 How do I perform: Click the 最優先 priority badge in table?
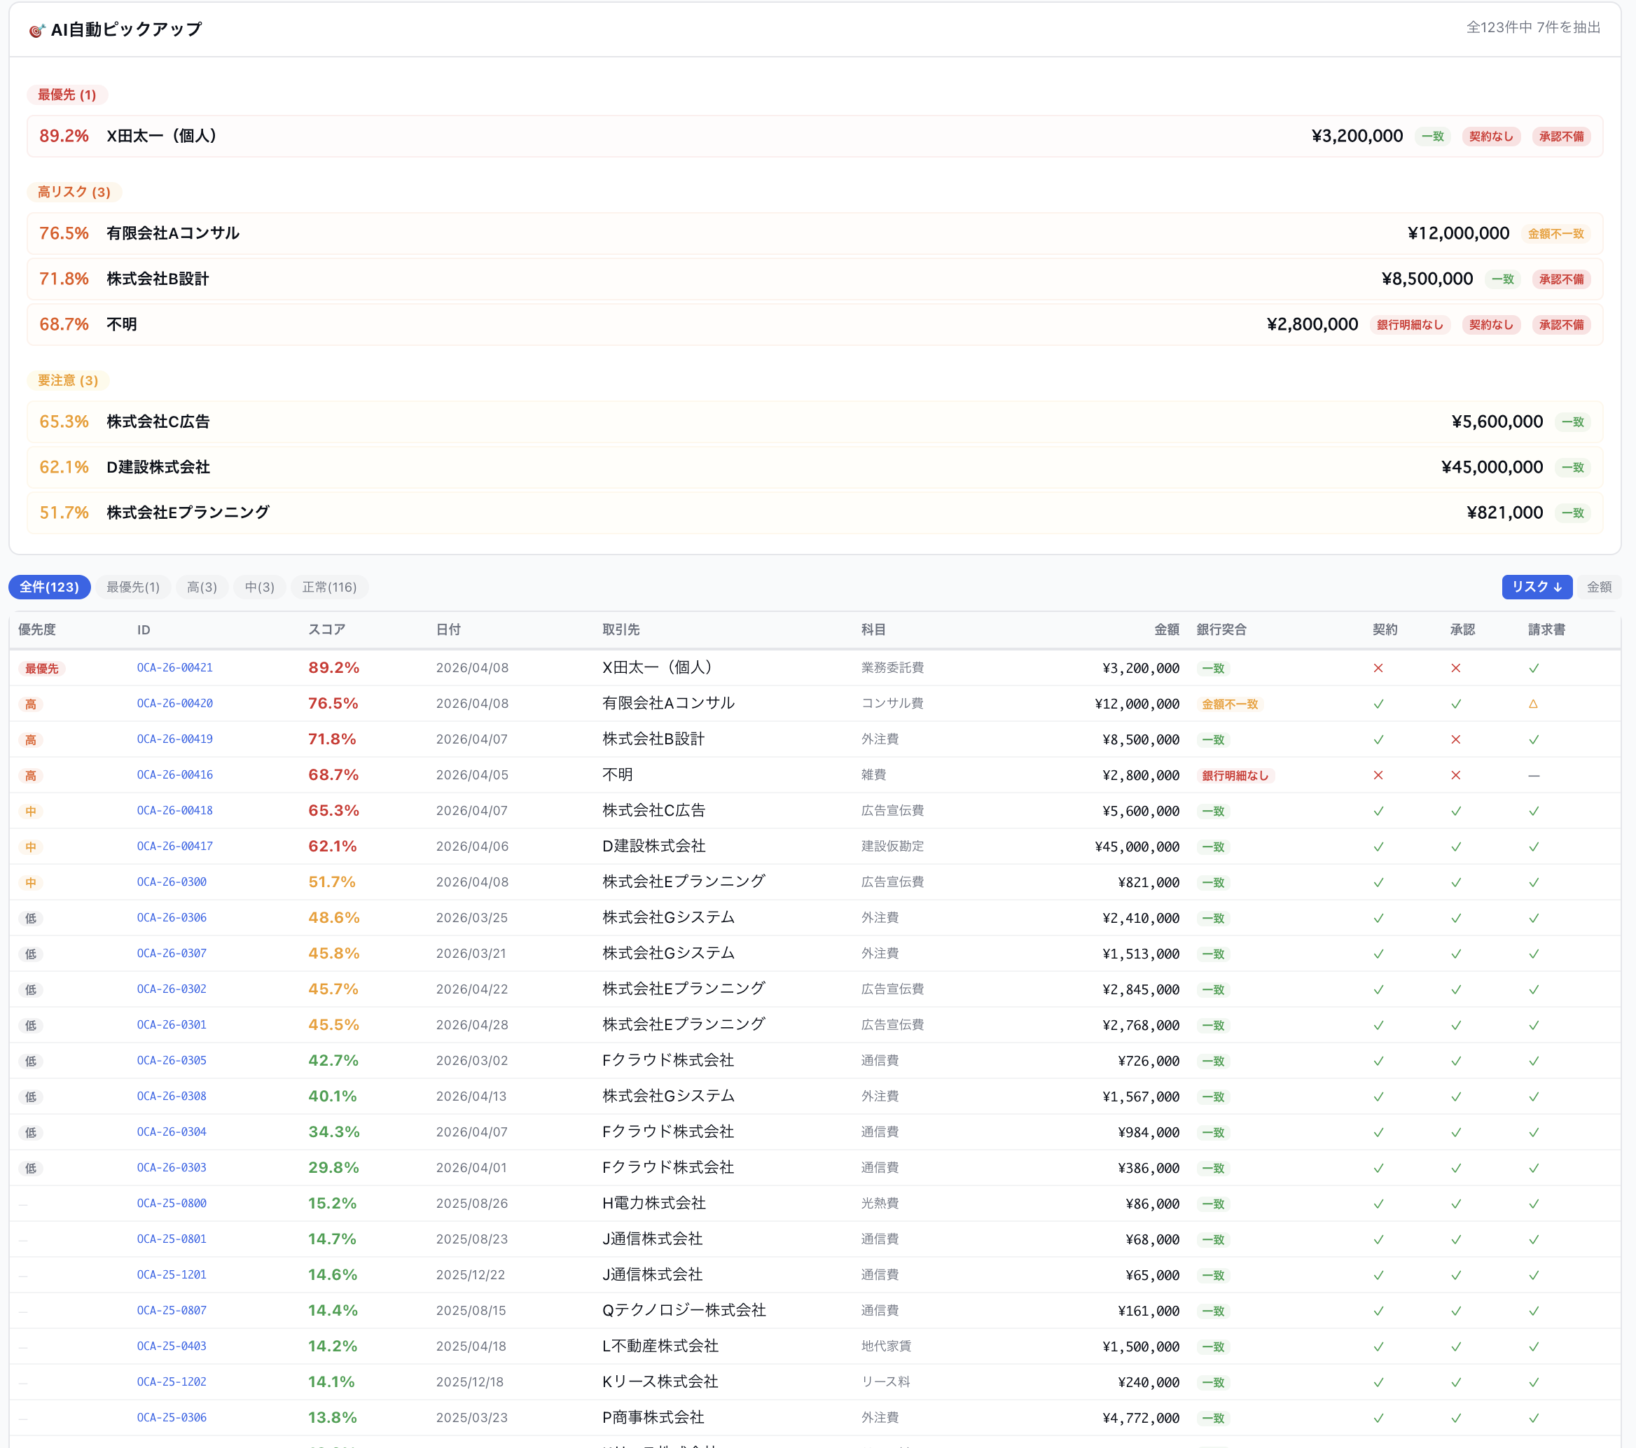coord(41,668)
